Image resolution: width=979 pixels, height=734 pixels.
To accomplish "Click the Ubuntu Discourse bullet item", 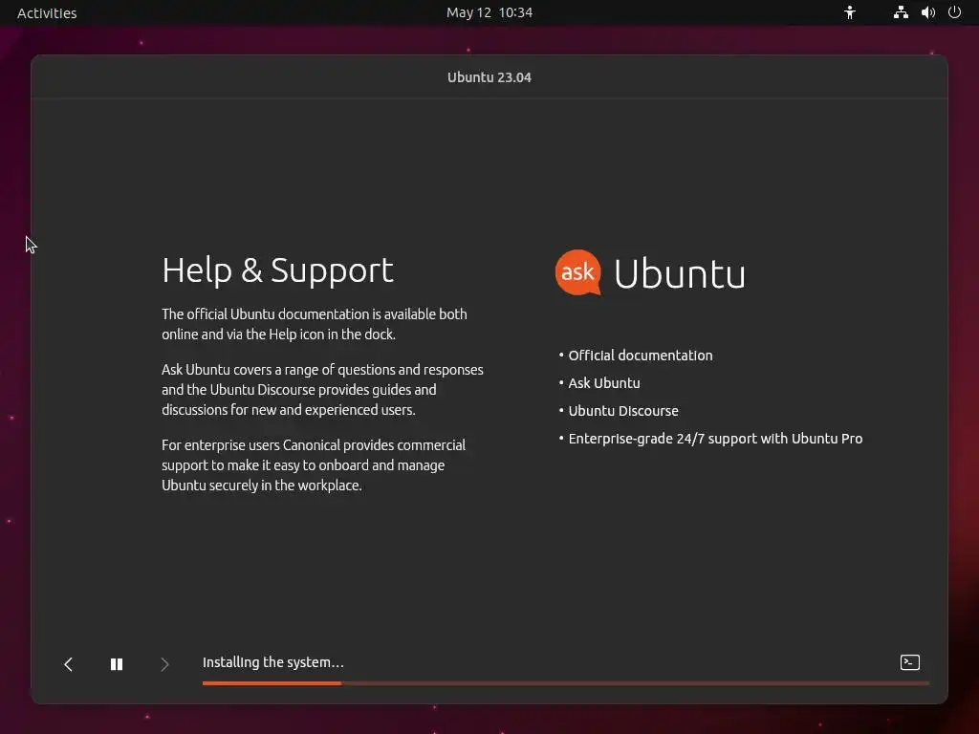I will click(x=619, y=411).
